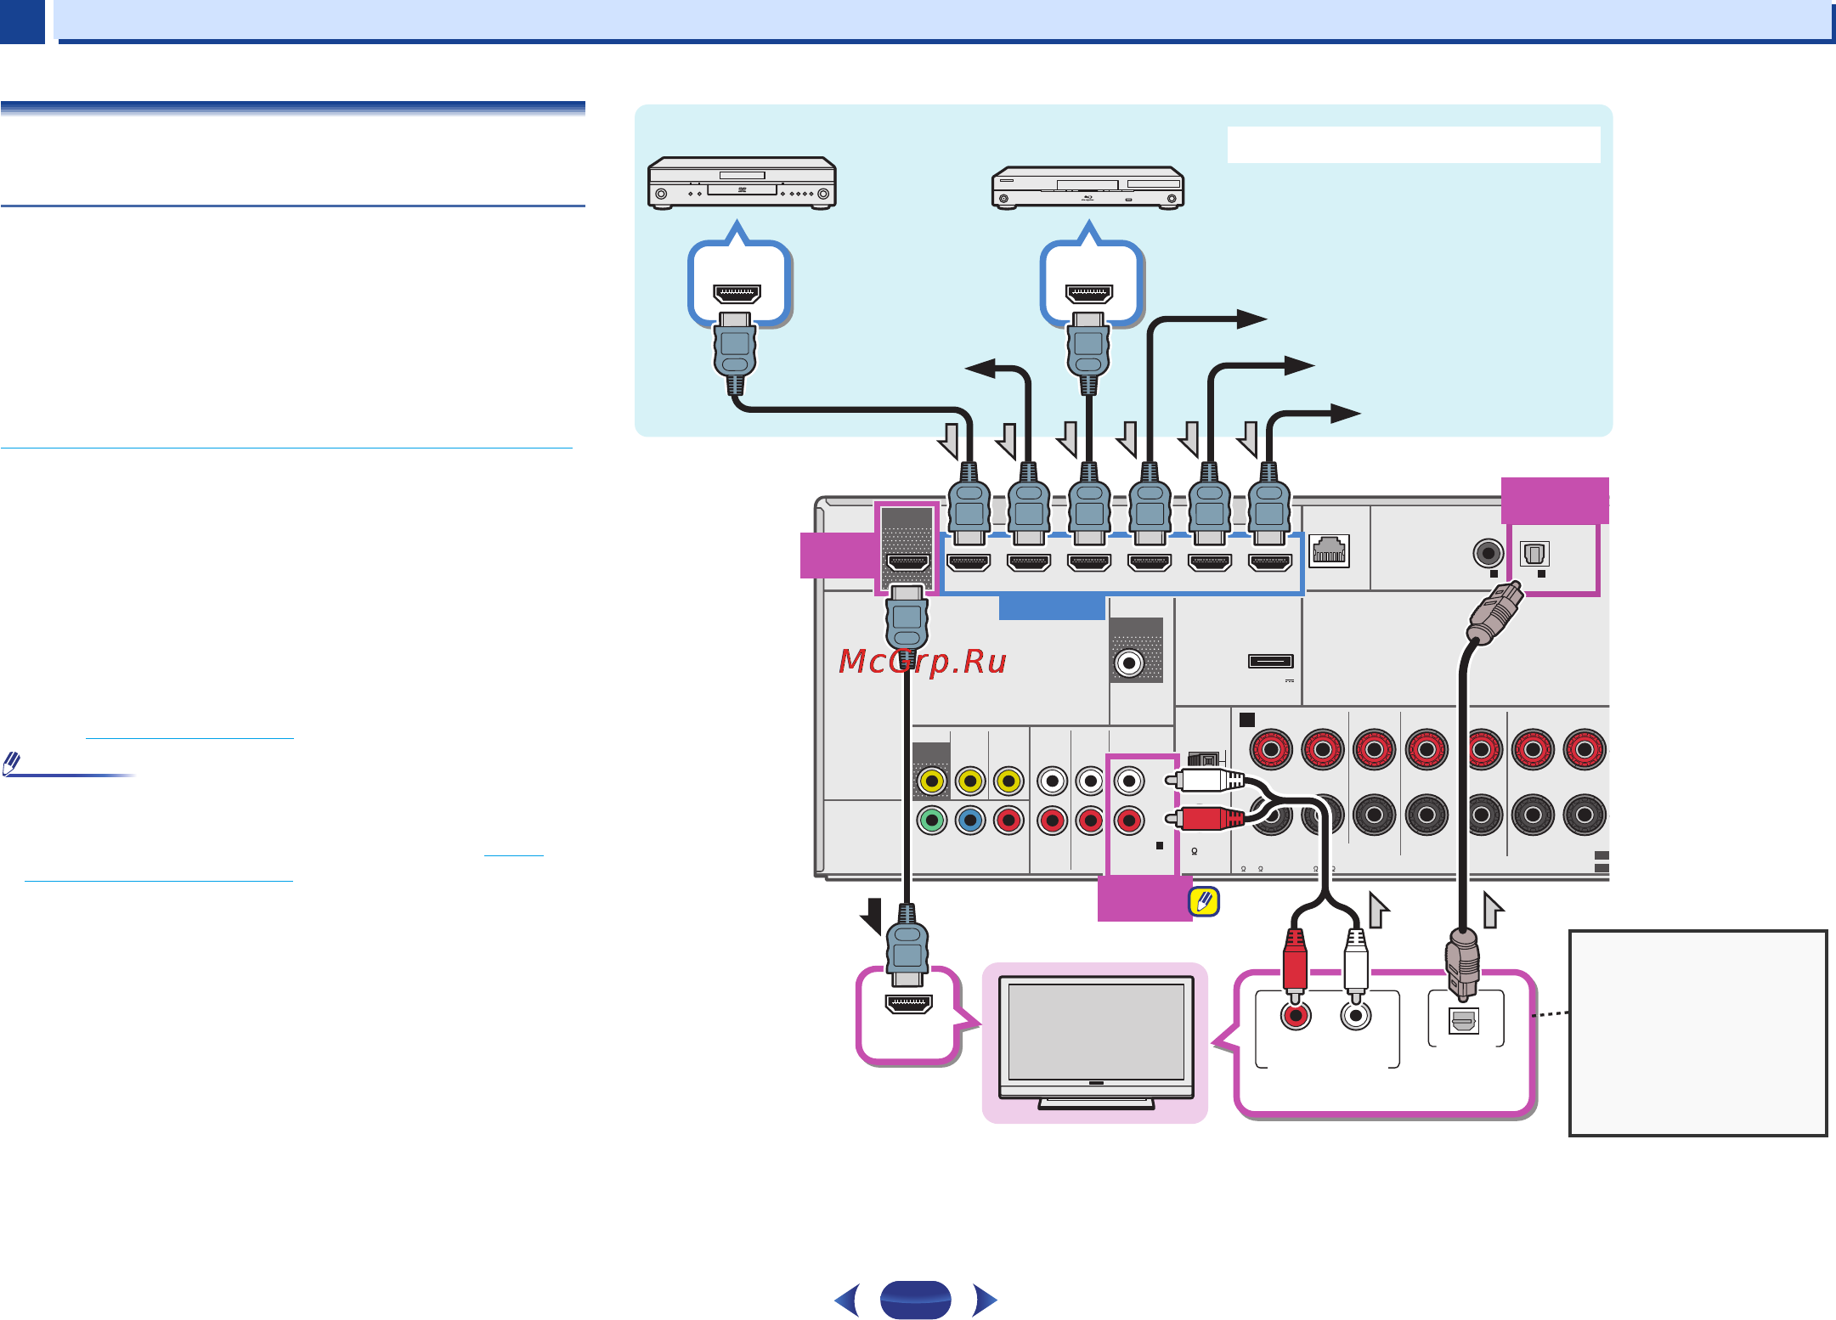This screenshot has width=1836, height=1320.
Task: Click the blue page number pill at the bottom
Action: click(915, 1300)
